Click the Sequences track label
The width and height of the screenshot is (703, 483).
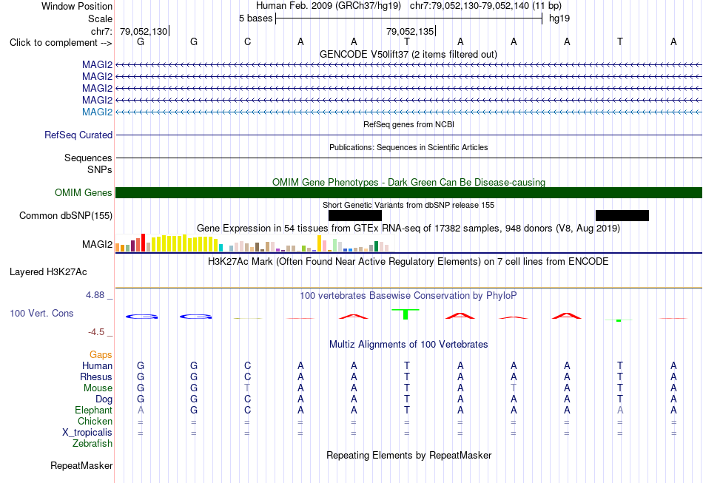pyautogui.click(x=88, y=158)
